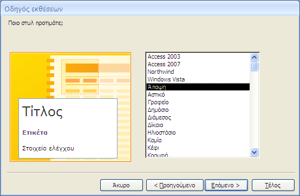This screenshot has height=196, width=300.
Task: Select the Καμία style option
Action: click(198, 140)
